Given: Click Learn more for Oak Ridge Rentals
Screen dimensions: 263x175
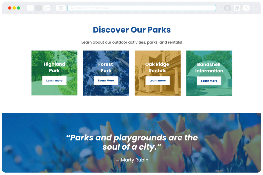Looking at the screenshot, I should (x=157, y=80).
